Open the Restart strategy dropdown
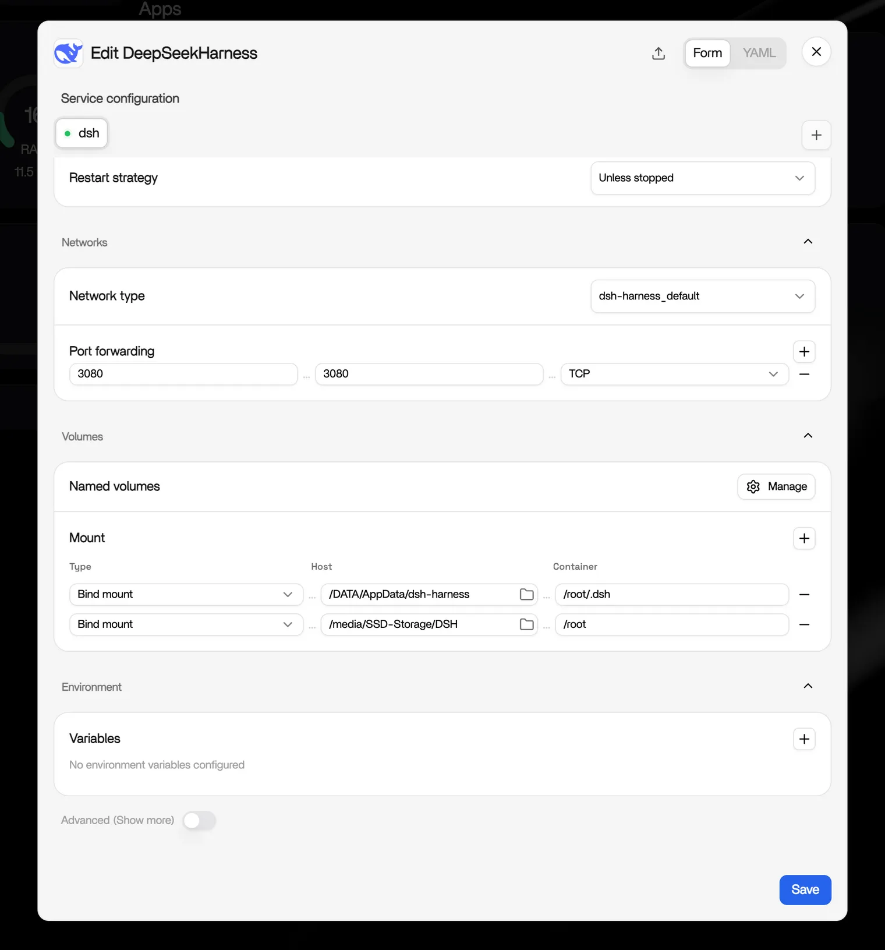Image resolution: width=885 pixels, height=950 pixels. pos(703,178)
